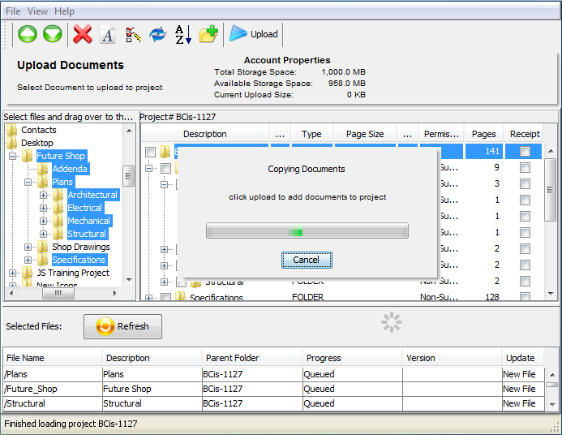
Task: Select the /Future_Shop row in file list
Action: (x=52, y=389)
